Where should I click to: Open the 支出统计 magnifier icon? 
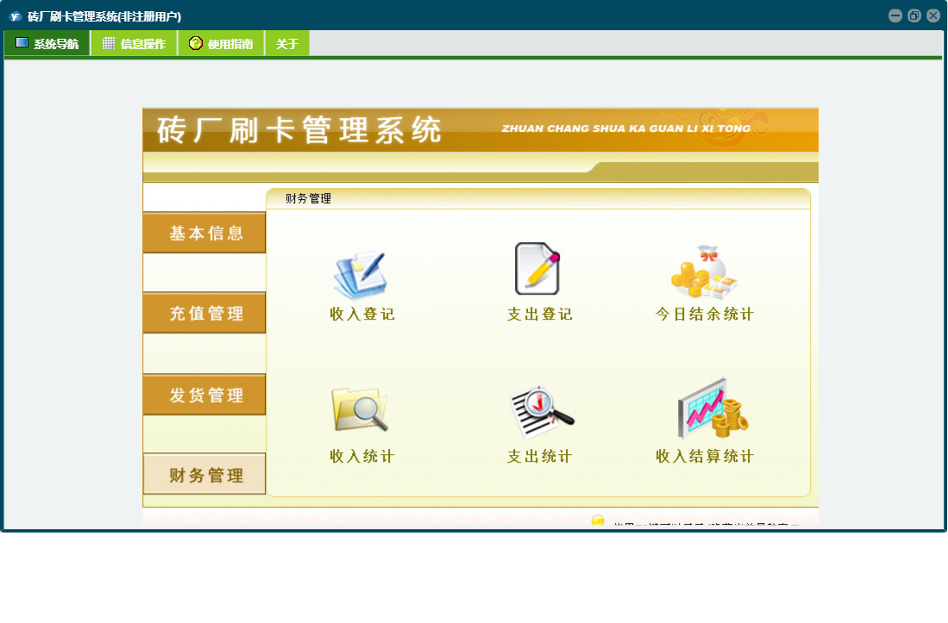point(542,412)
